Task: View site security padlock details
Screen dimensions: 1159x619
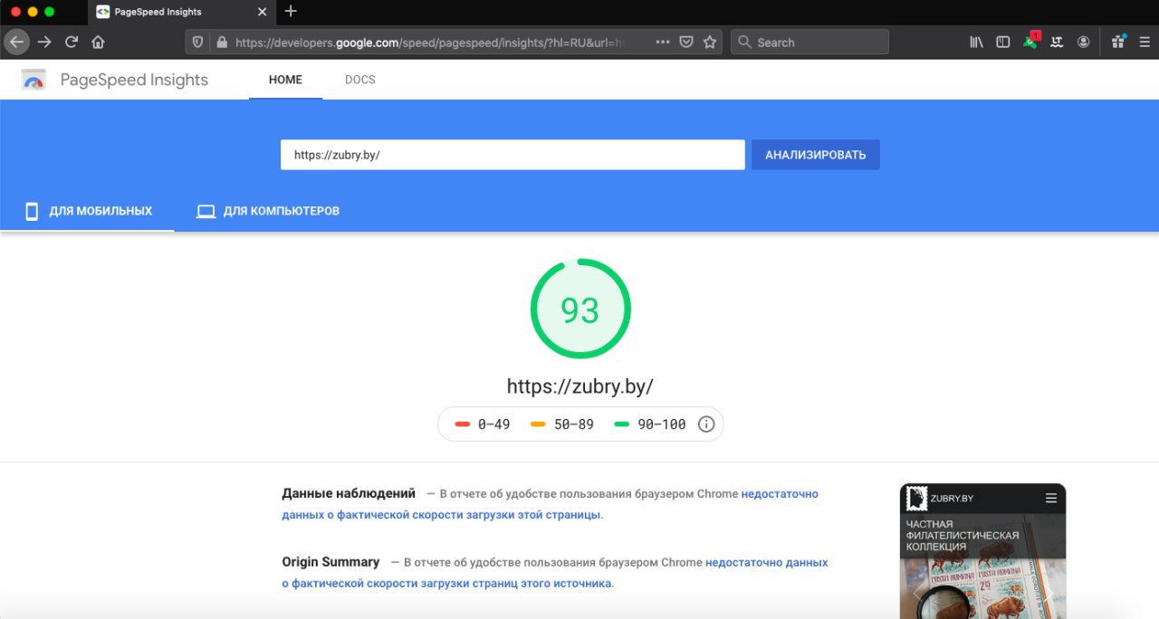Action: point(221,42)
